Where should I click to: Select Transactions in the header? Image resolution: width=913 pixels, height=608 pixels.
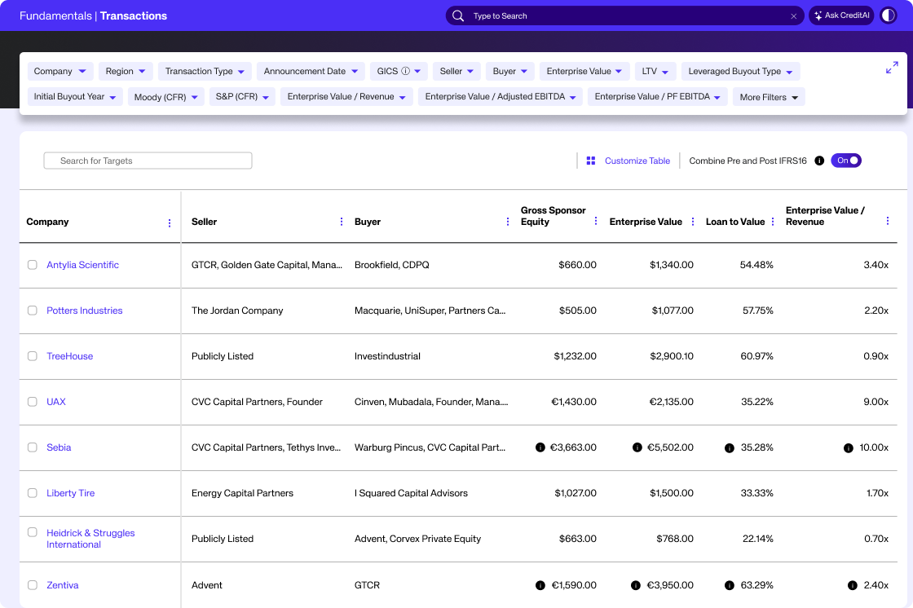(x=134, y=15)
